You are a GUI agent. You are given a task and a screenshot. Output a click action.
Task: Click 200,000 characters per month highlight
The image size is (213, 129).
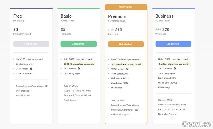tap(79, 64)
